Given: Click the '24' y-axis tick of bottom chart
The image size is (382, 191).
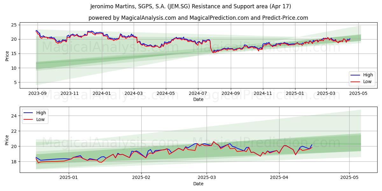Looking at the screenshot, I should click(14, 116).
